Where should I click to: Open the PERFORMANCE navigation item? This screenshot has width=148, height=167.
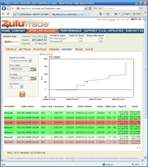[71, 31]
